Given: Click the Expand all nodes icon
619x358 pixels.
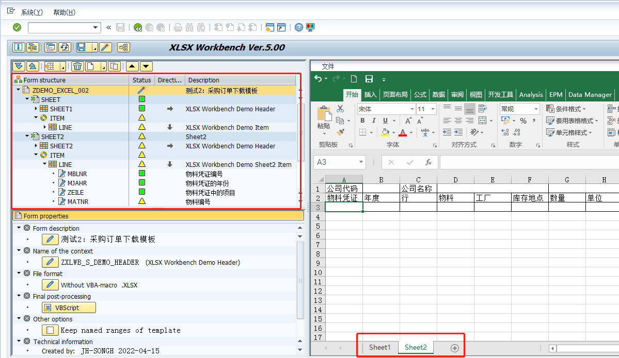Looking at the screenshot, I should (x=19, y=66).
